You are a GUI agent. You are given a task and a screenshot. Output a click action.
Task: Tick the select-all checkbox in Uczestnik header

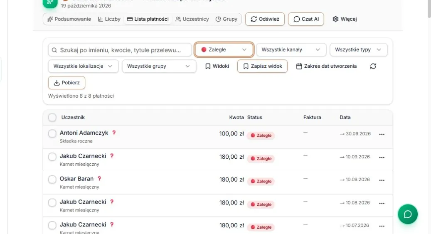tap(52, 117)
